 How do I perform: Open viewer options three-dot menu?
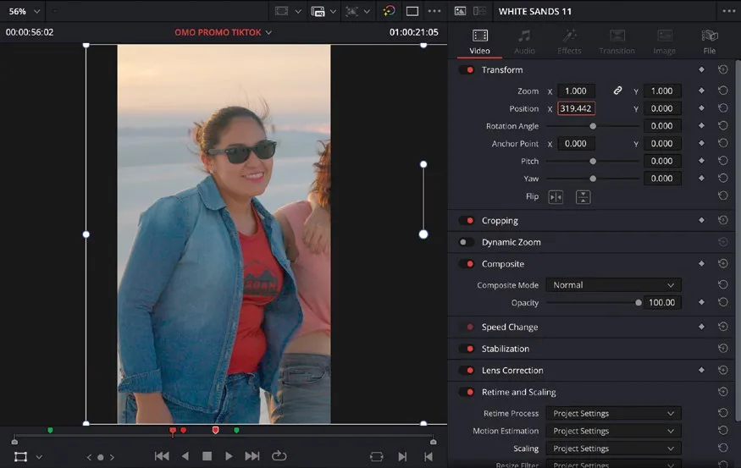(x=434, y=11)
